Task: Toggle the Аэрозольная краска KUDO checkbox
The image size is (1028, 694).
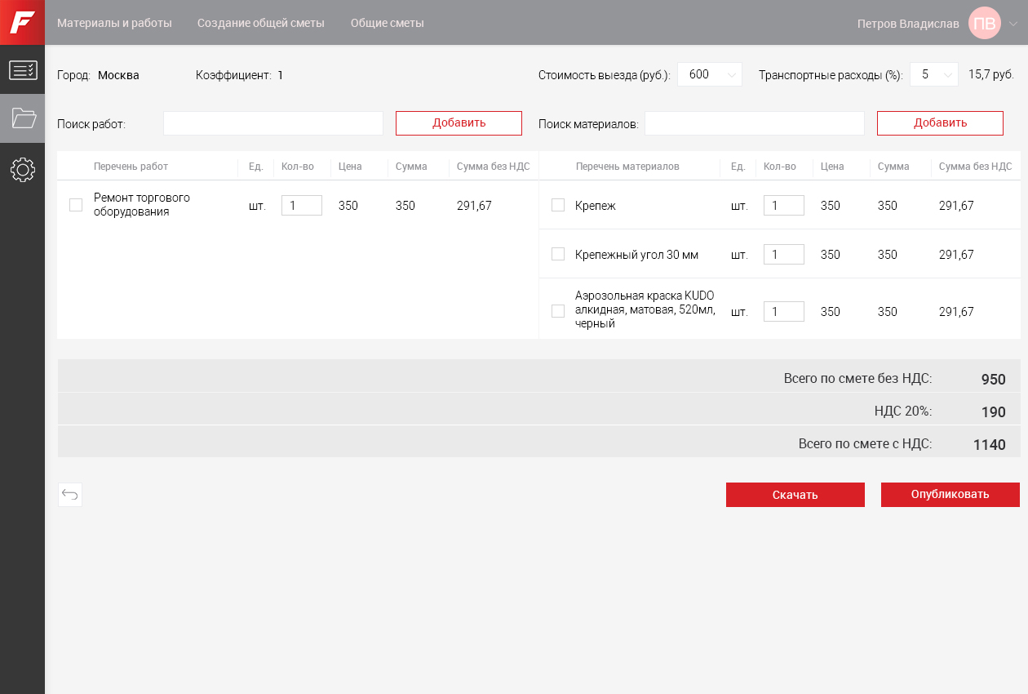Action: (558, 311)
